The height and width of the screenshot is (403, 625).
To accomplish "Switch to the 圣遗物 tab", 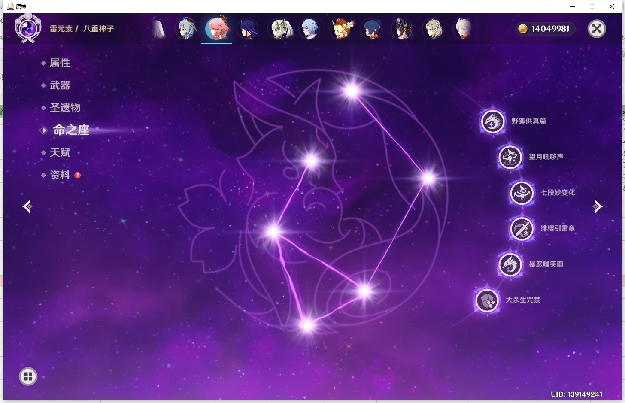I will [65, 108].
